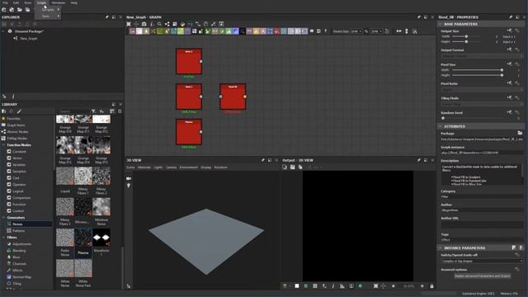Pin the 3D View panel

[263, 160]
